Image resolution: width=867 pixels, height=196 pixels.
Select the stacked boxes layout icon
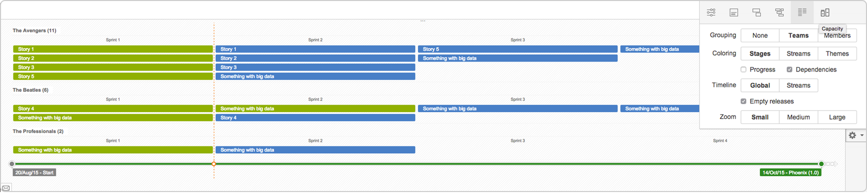[756, 12]
